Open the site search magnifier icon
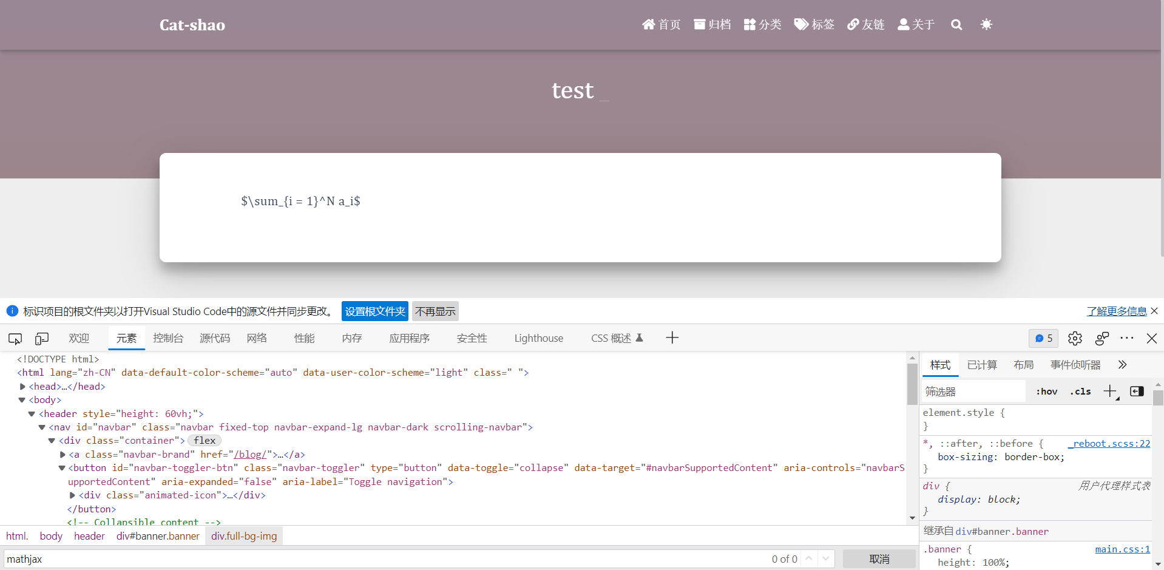Screen dimensions: 1164x570 [956, 24]
